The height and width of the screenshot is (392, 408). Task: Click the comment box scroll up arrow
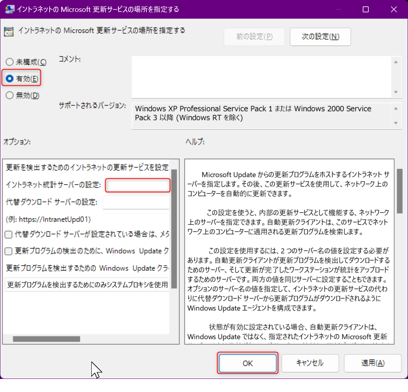396,62
